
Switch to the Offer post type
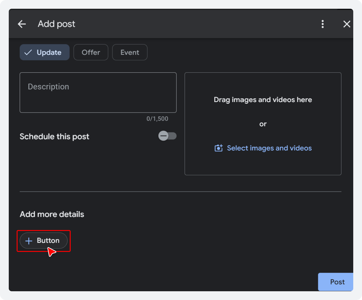coord(91,52)
